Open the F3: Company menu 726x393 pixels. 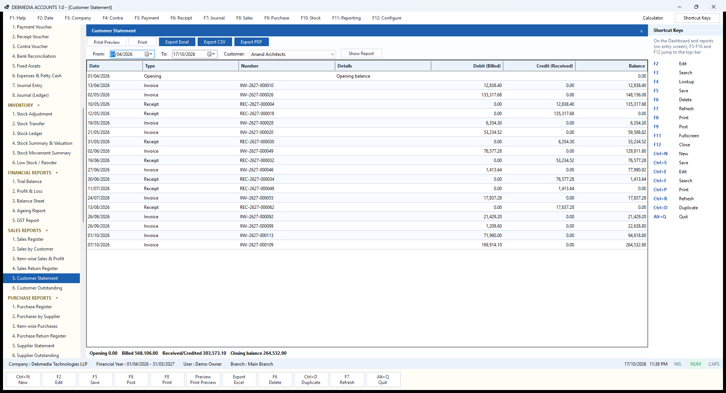tap(78, 18)
